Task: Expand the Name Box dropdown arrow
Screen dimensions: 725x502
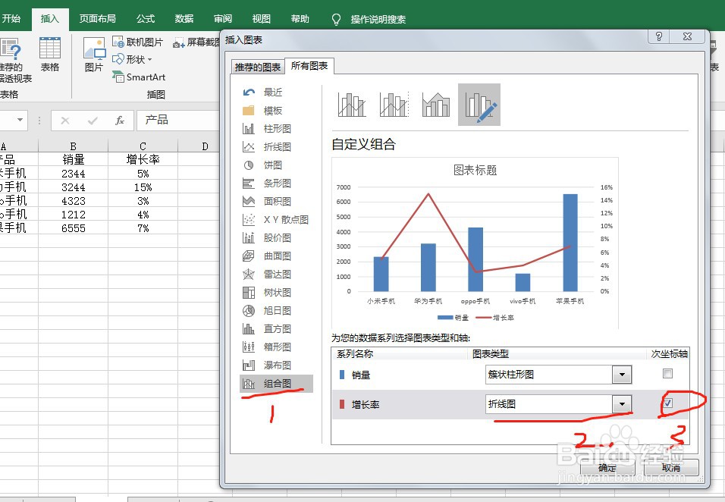Action: point(20,120)
